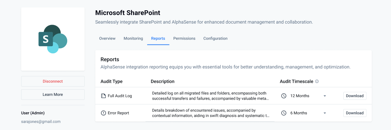Click the Audit Timescale info icon
Screen dimensions: 391x130
point(317,81)
